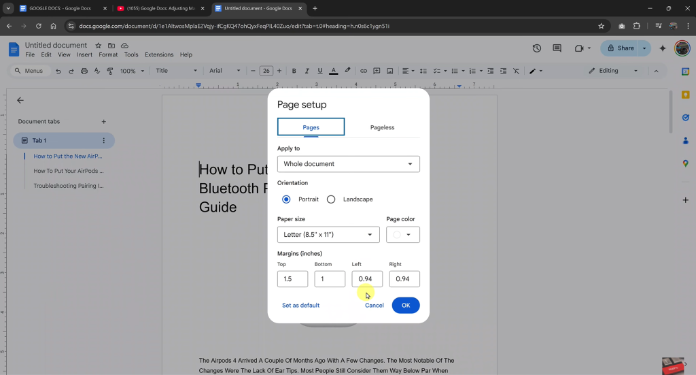The image size is (696, 375).
Task: Click the OK button in Page setup
Action: pyautogui.click(x=406, y=306)
